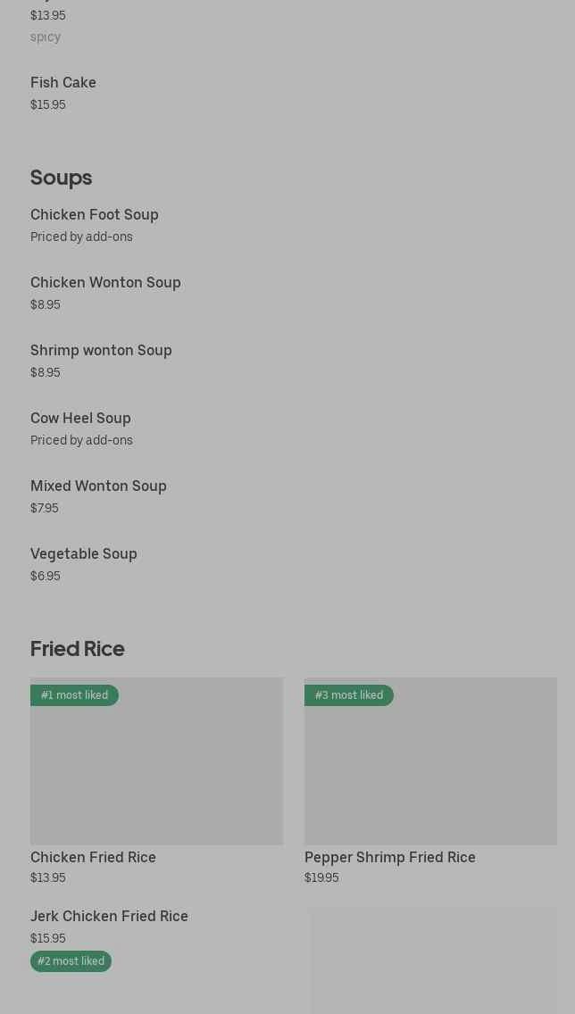Image resolution: width=575 pixels, height=1014 pixels.
Task: Click the $19.95 price of Pepper Shrimp
Action: click(321, 878)
